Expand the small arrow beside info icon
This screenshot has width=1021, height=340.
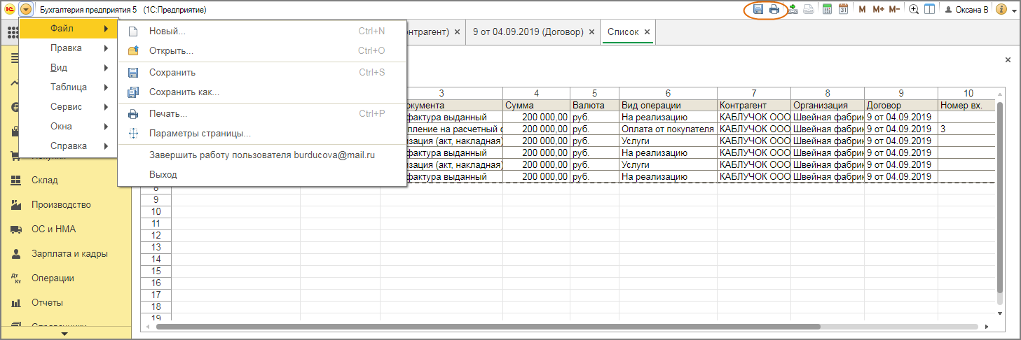click(1013, 10)
